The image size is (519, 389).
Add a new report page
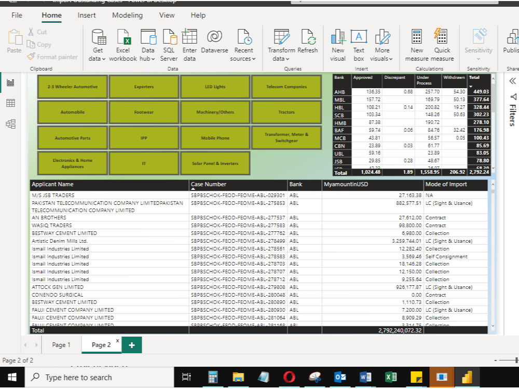(131, 344)
